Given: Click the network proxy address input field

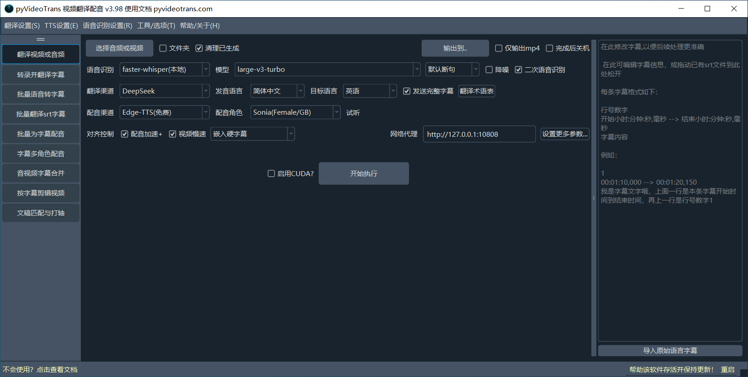Looking at the screenshot, I should coord(479,134).
